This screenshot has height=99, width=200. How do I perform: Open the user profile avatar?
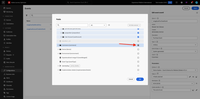tap(197, 3)
